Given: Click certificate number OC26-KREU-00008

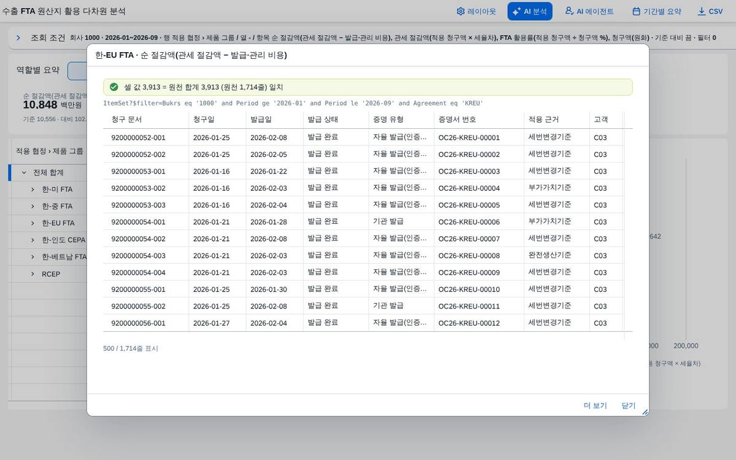Looking at the screenshot, I should point(469,256).
